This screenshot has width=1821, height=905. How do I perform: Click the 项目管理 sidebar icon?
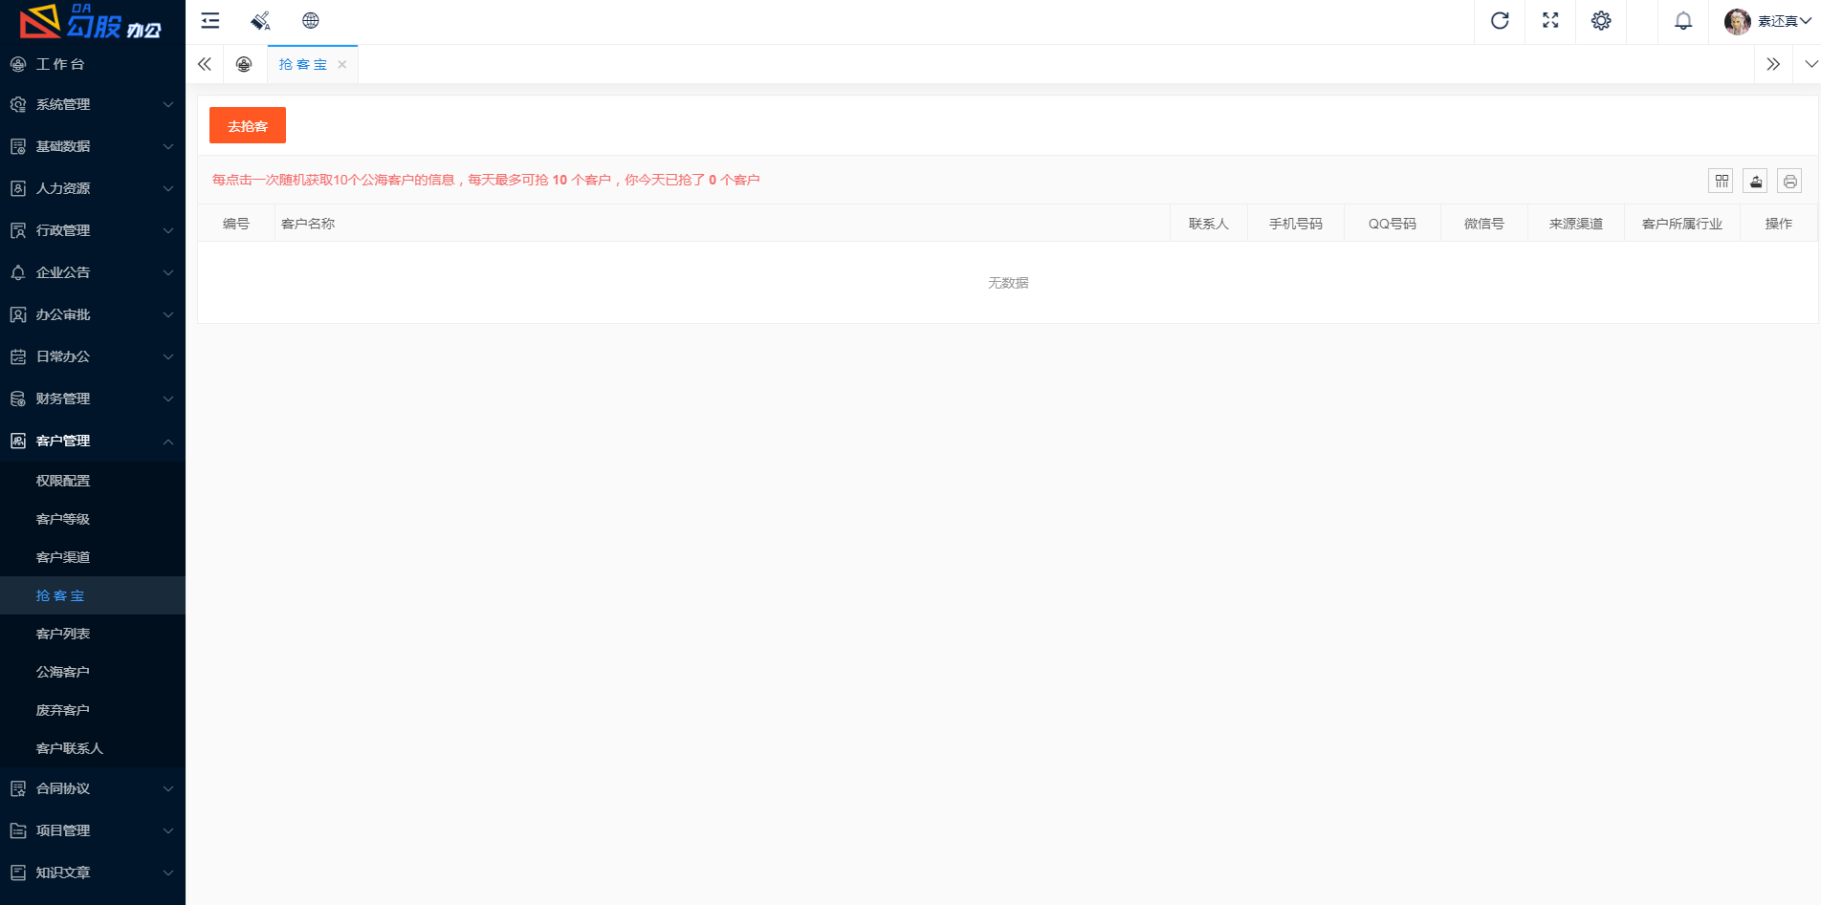point(18,830)
